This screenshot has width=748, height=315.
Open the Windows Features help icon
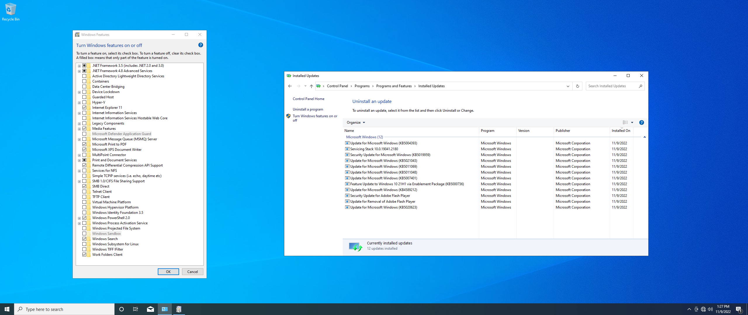pyautogui.click(x=200, y=45)
